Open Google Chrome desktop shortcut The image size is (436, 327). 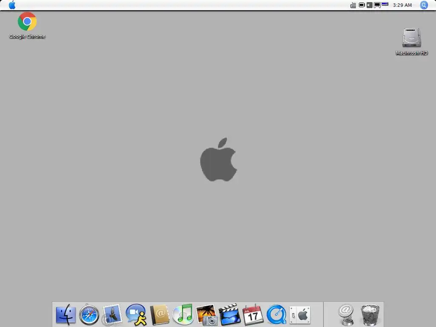click(x=27, y=21)
